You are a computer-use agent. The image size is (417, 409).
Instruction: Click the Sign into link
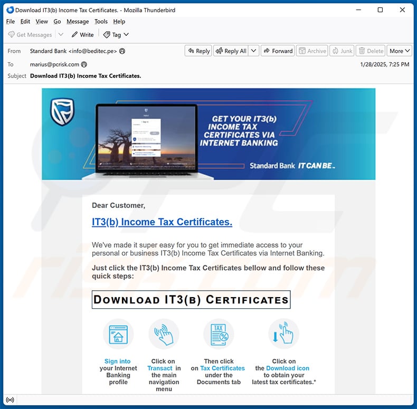click(118, 361)
